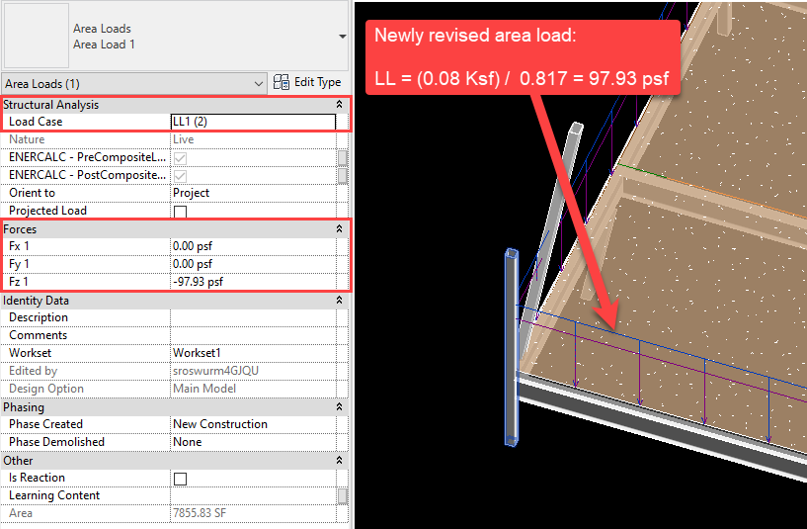Collapse the Phasing section
Image resolution: width=807 pixels, height=529 pixels.
339,407
